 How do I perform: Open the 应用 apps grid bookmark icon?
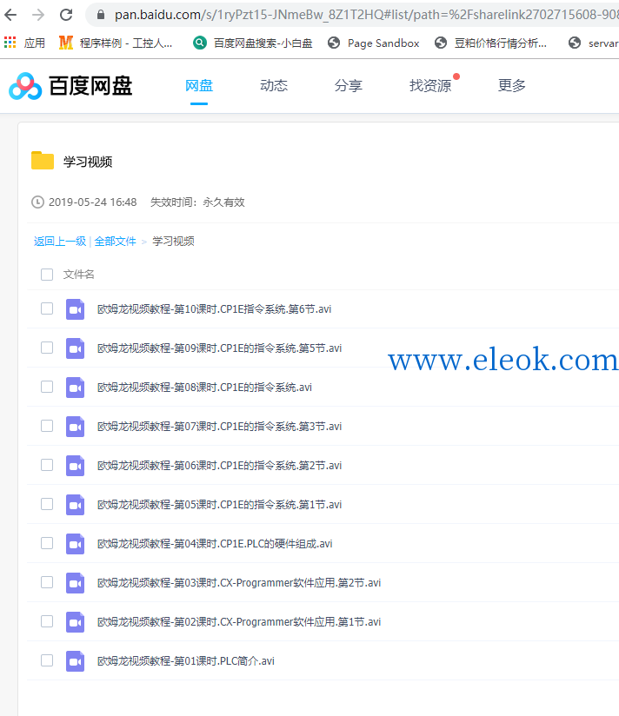point(10,43)
